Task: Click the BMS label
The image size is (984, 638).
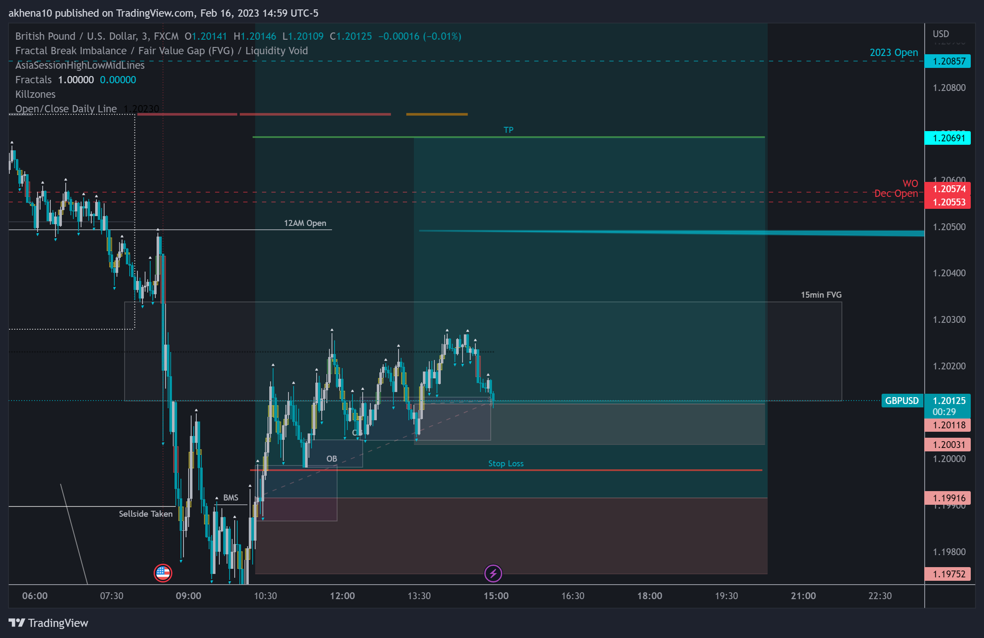Action: (231, 498)
